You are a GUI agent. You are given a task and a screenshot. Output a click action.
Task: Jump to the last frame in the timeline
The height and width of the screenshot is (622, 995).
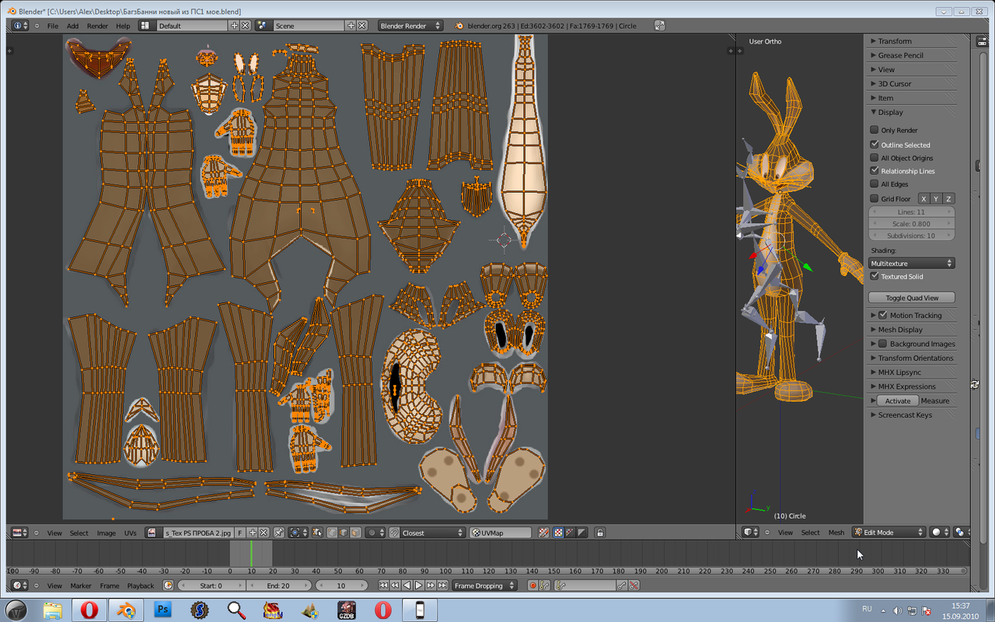[442, 585]
